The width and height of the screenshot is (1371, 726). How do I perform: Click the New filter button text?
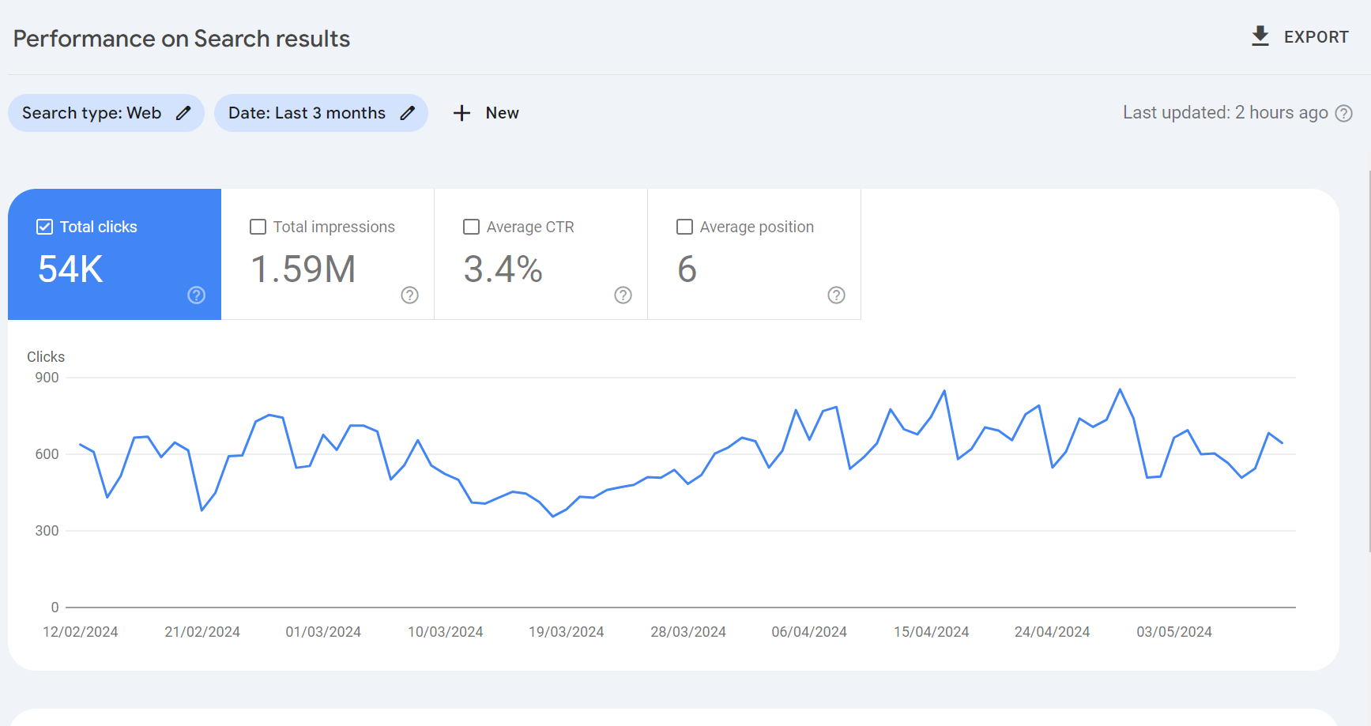coord(502,113)
